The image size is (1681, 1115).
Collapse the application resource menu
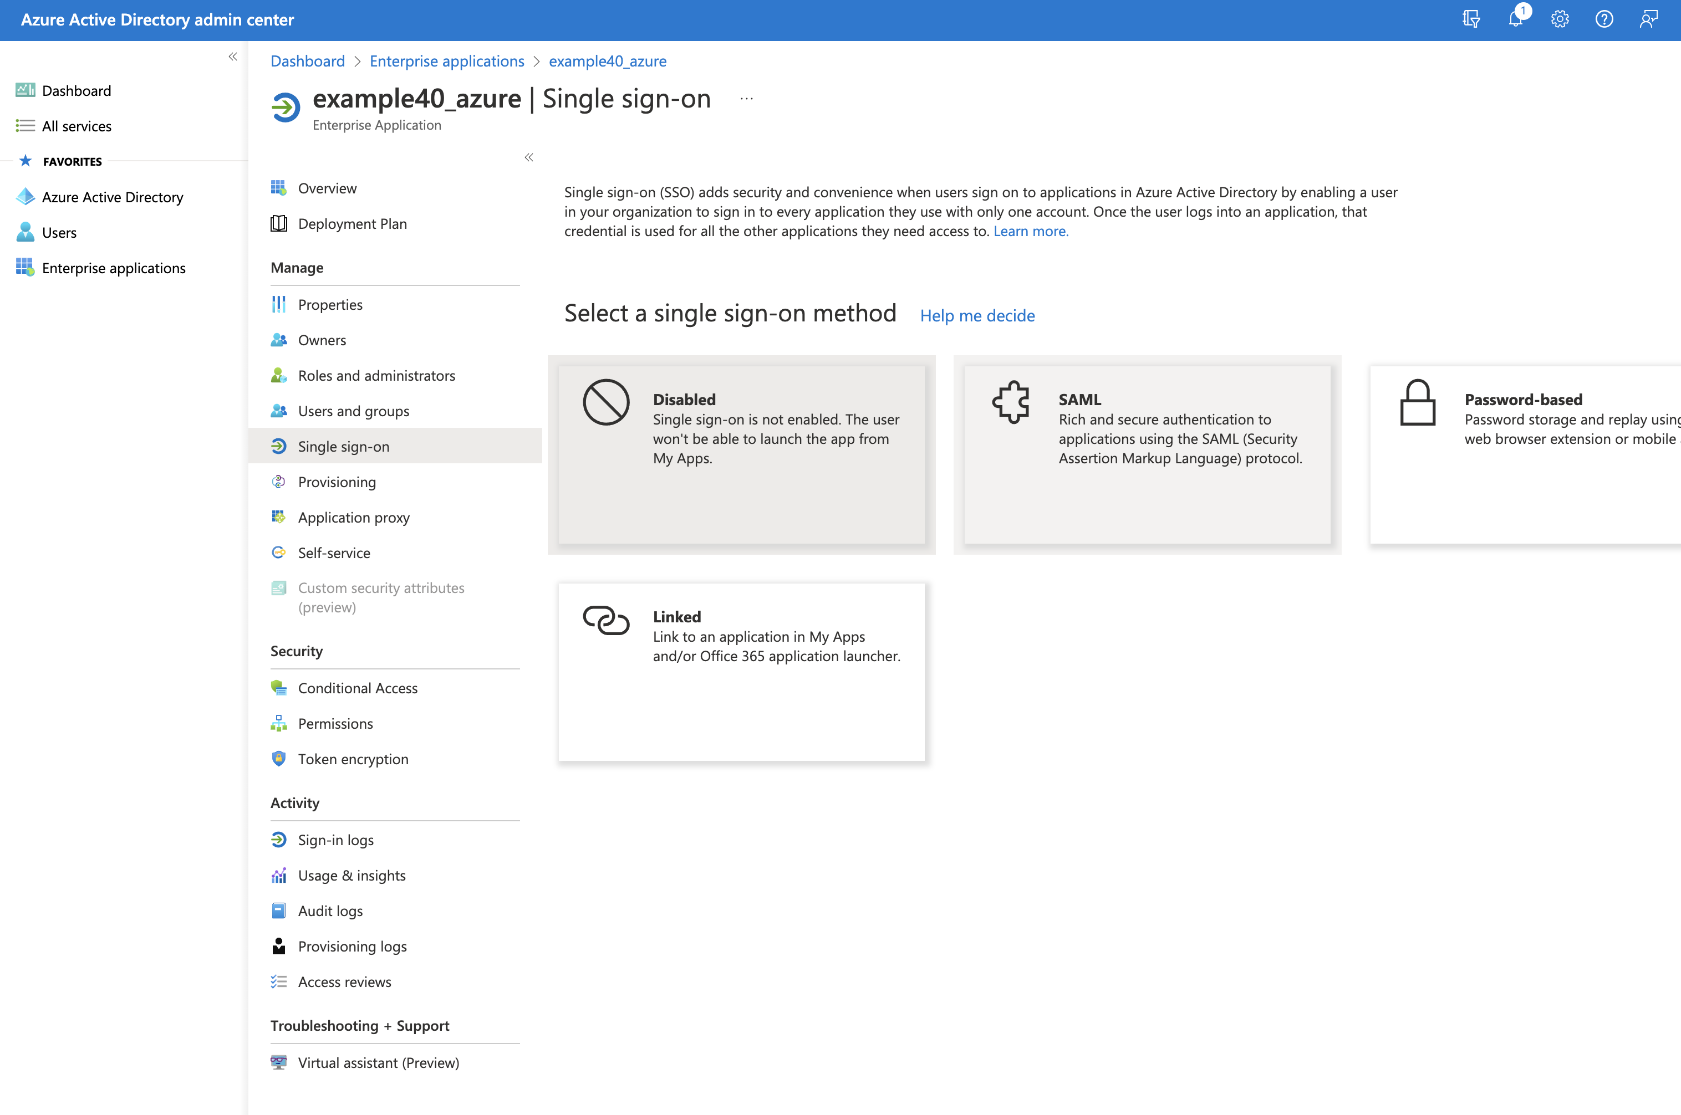tap(528, 157)
